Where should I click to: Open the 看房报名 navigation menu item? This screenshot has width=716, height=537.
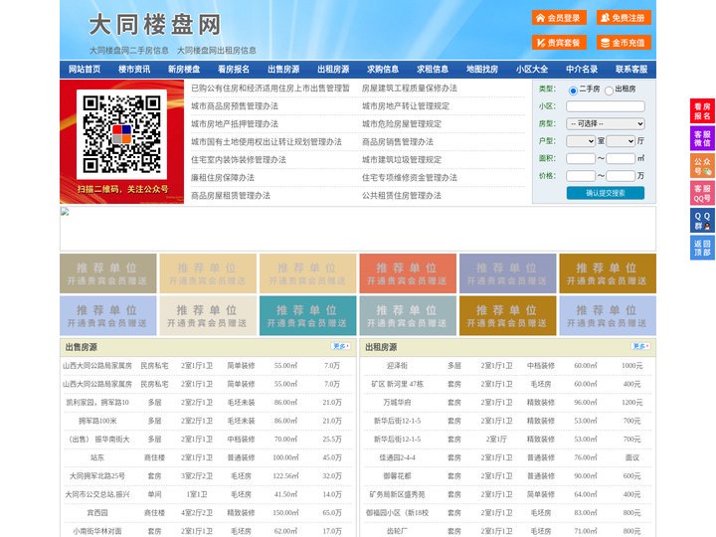coord(234,70)
